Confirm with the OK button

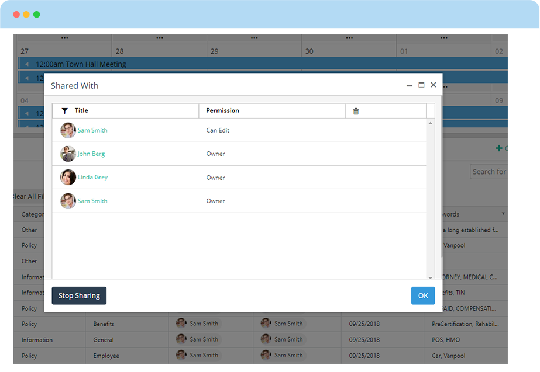(423, 295)
